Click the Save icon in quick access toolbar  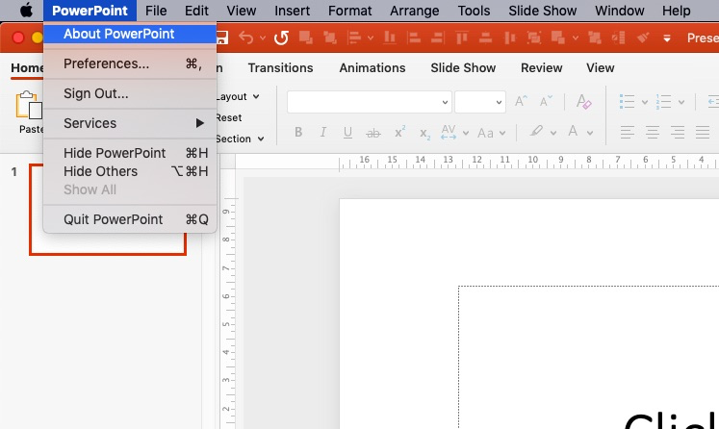(222, 38)
